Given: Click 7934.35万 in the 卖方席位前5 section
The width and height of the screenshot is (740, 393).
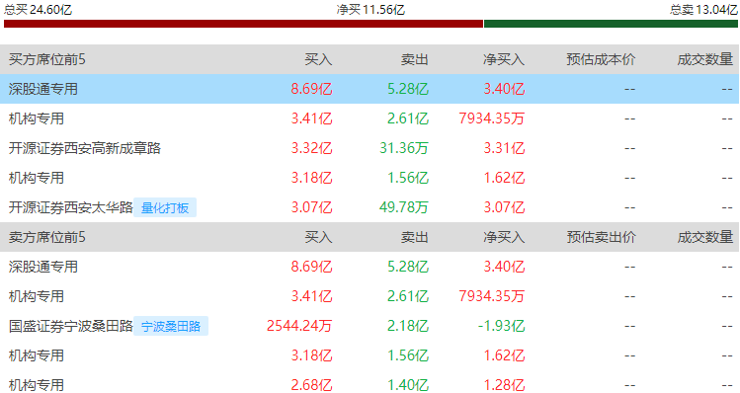Looking at the screenshot, I should point(492,296).
